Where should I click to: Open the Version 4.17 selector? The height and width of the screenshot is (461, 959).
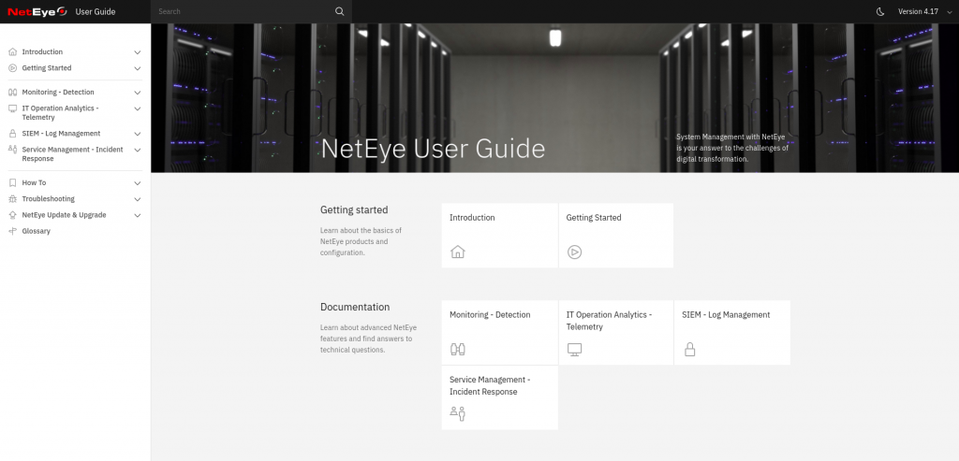pyautogui.click(x=926, y=11)
